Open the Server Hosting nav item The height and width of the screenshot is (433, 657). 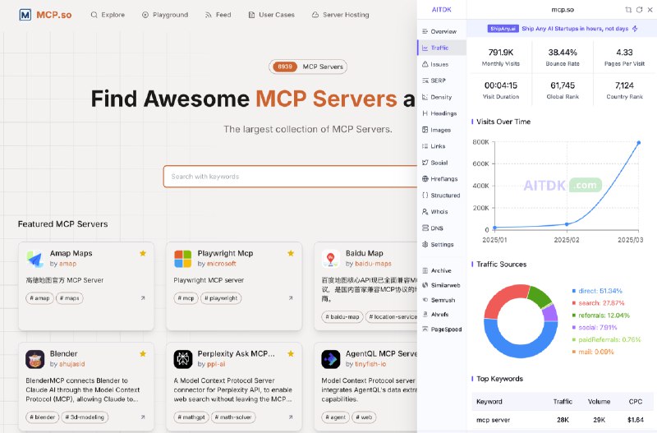(340, 15)
